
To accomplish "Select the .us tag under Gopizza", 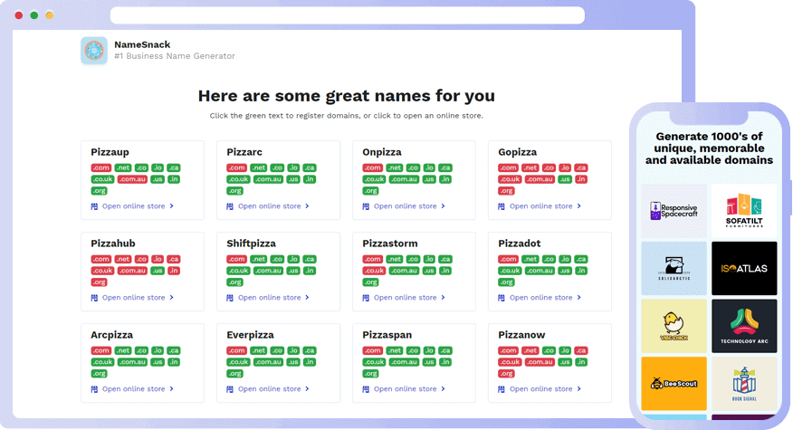I will click(x=565, y=179).
